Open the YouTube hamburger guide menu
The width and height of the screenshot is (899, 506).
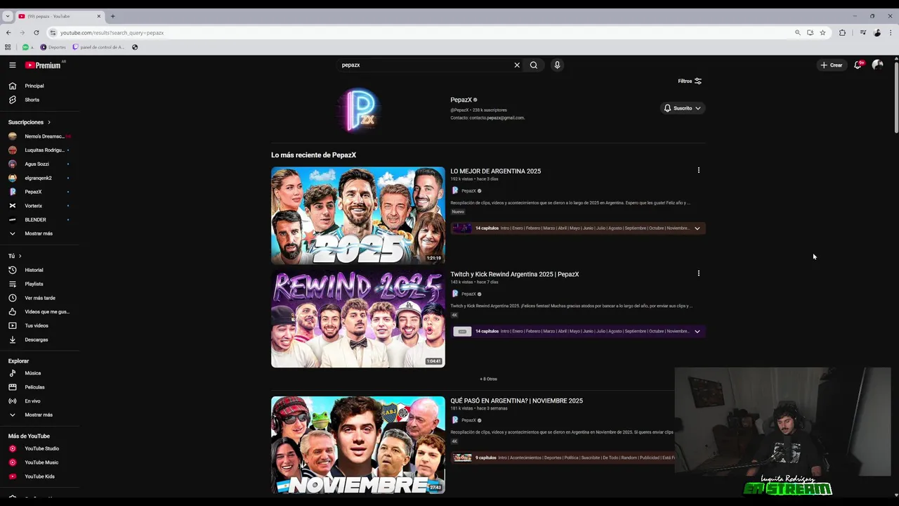click(x=12, y=65)
